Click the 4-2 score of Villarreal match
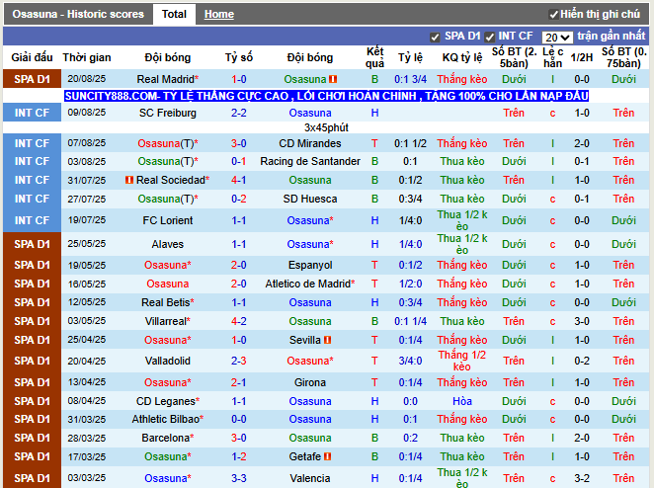 click(x=238, y=321)
